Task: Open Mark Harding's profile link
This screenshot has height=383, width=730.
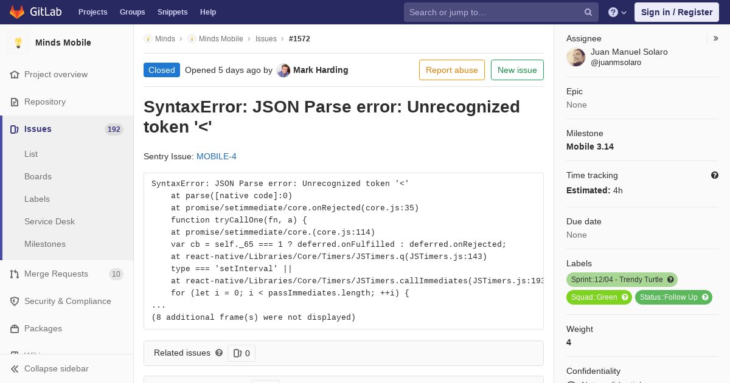Action: [321, 70]
